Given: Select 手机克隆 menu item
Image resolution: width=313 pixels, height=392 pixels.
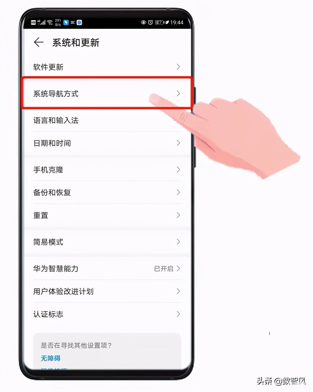Looking at the screenshot, I should (x=107, y=169).
